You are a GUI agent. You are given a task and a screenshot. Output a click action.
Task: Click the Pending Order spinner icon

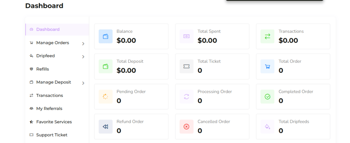point(106,97)
